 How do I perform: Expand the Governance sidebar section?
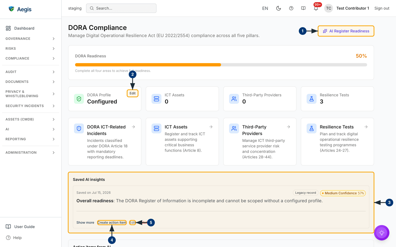click(31, 39)
